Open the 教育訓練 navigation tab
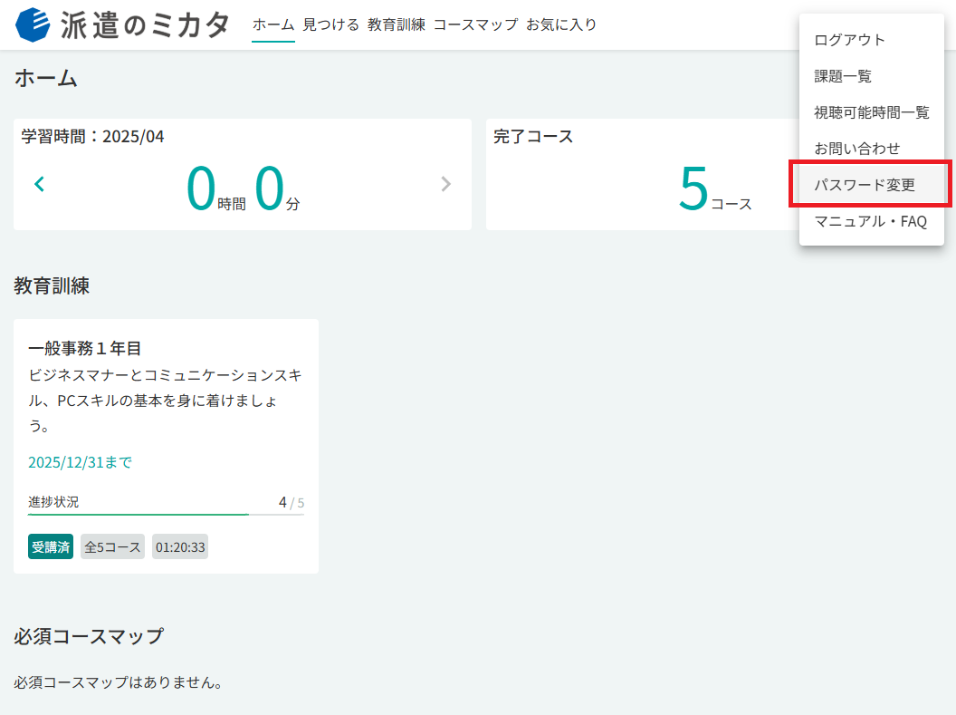Viewport: 956px width, 715px height. click(x=397, y=24)
